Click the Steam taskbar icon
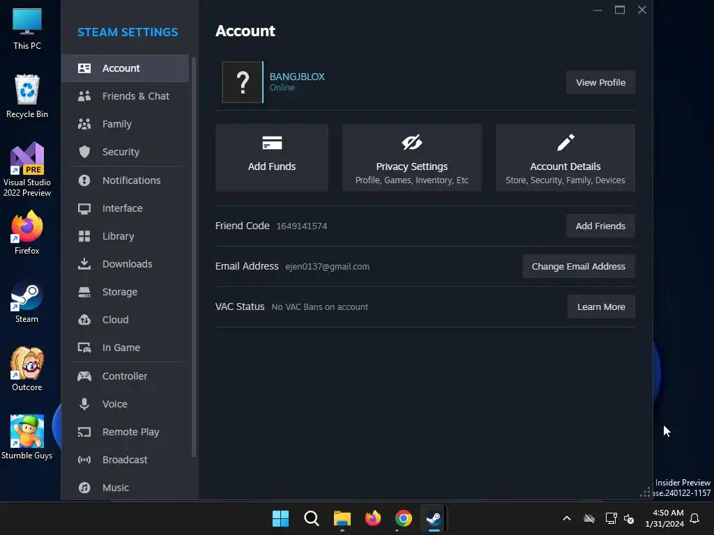 pos(434,518)
